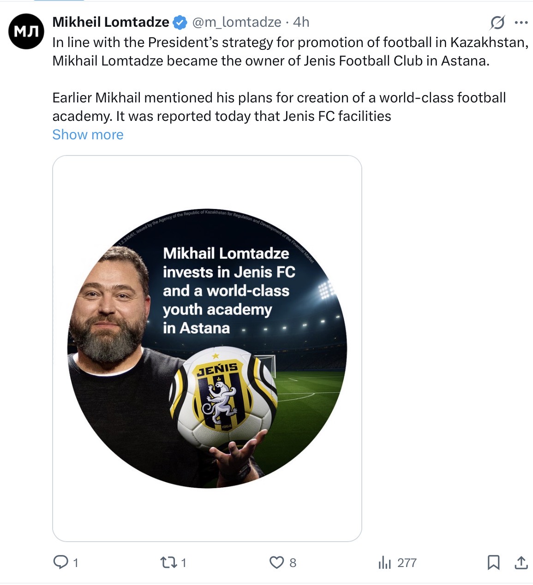The image size is (533, 585).
Task: Open the three-dot more options menu
Action: (521, 22)
